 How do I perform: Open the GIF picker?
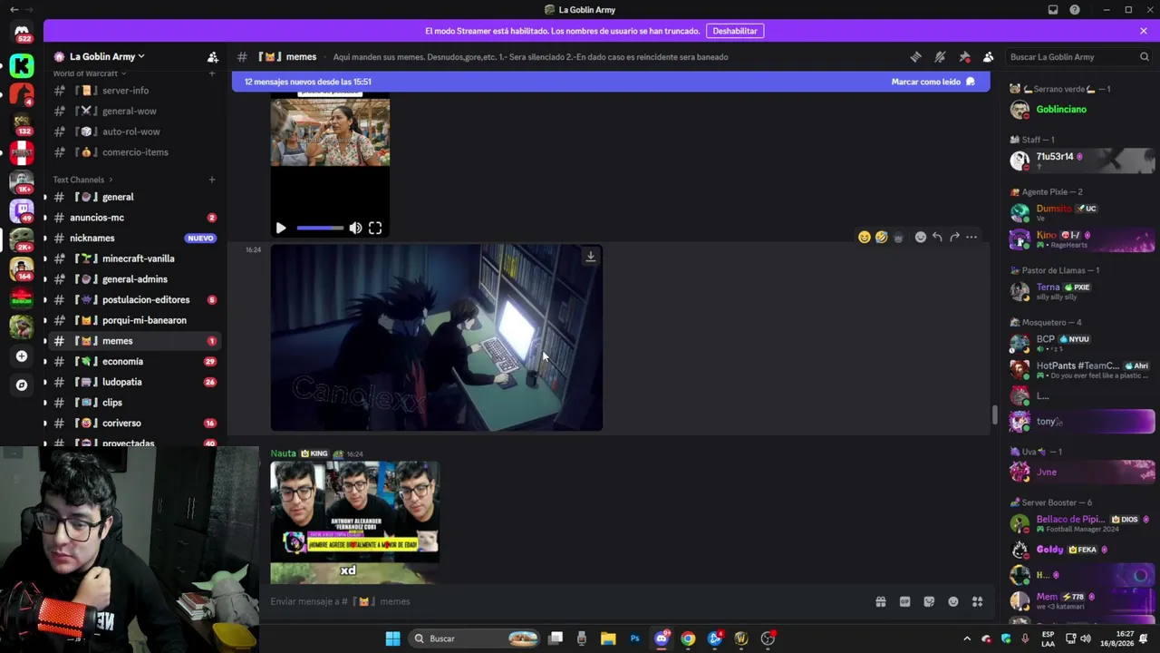904,601
